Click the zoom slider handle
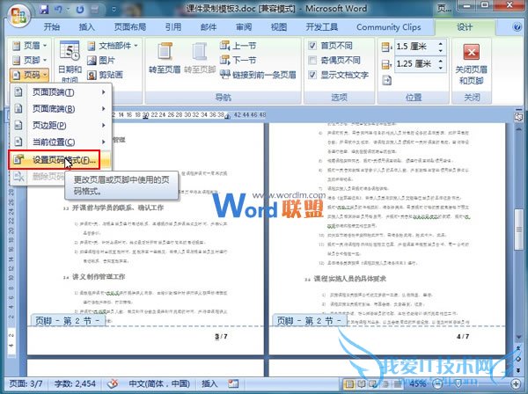The width and height of the screenshot is (528, 394). (x=458, y=383)
